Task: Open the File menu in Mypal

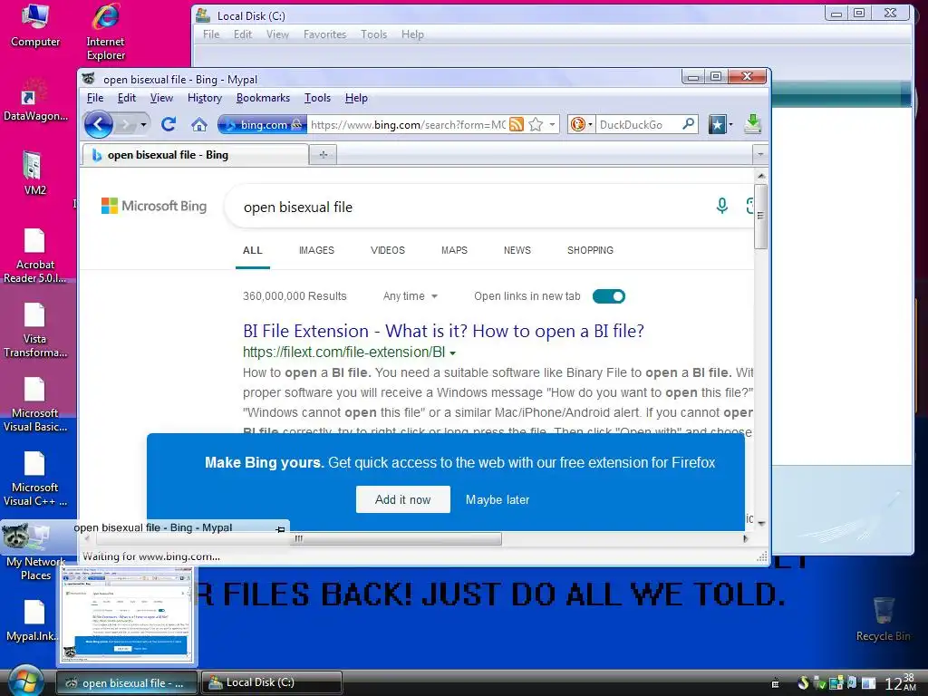Action: point(95,98)
